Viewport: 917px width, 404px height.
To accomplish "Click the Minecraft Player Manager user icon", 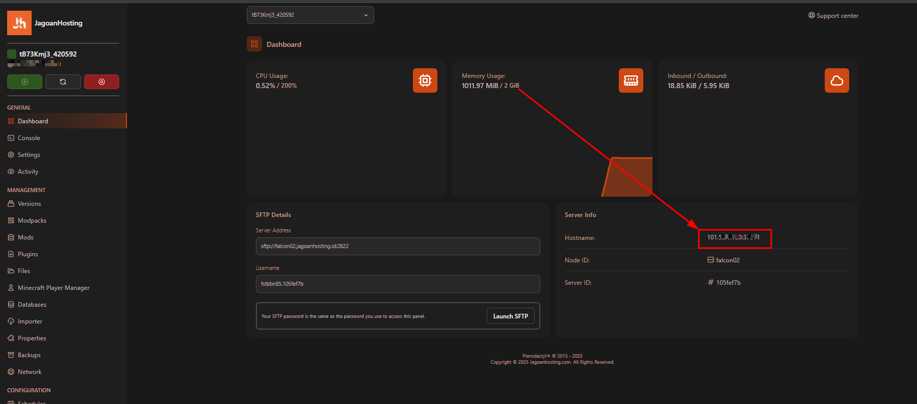I will click(11, 287).
